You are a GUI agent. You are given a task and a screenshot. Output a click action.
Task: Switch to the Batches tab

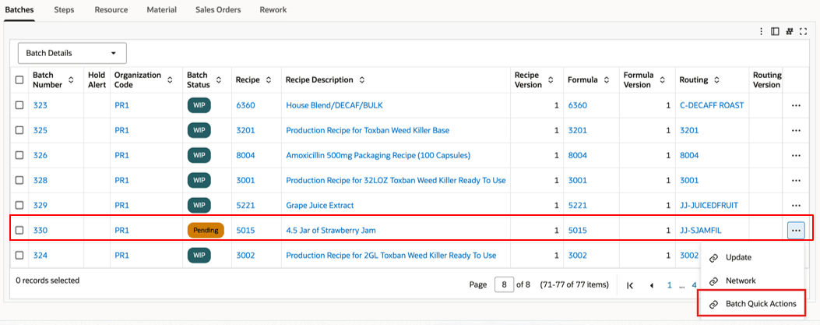pyautogui.click(x=19, y=10)
